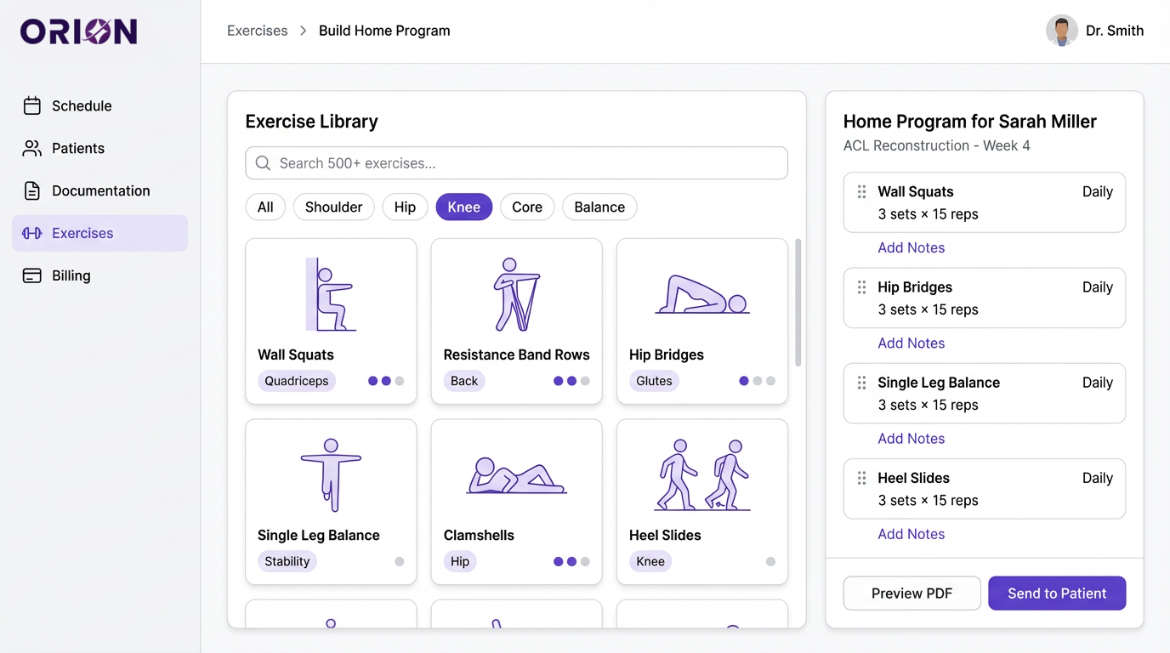Click the ORION logo
Viewport: 1170px width, 653px height.
tap(78, 31)
